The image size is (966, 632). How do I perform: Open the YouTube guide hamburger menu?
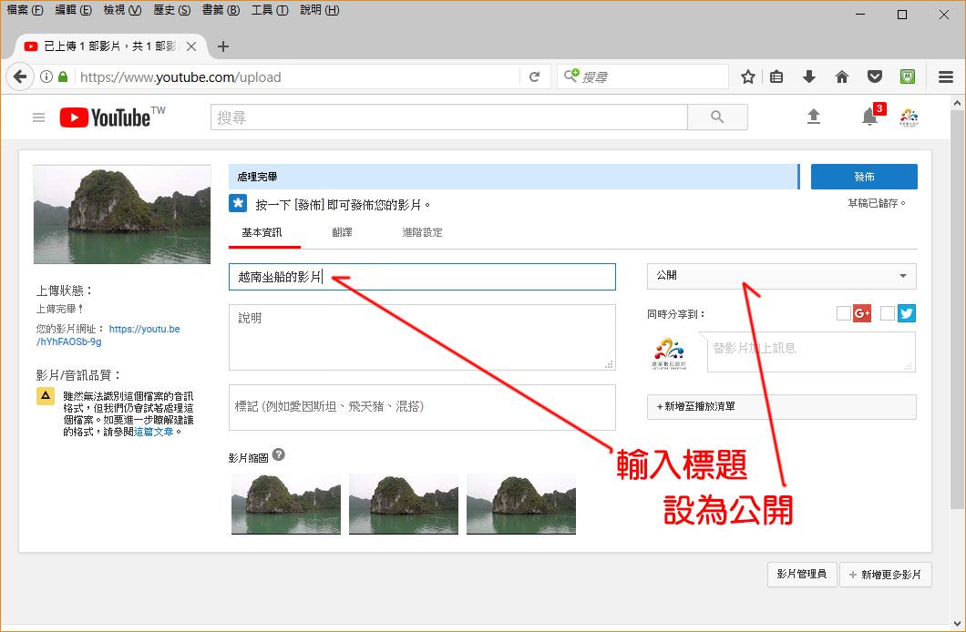pos(37,117)
